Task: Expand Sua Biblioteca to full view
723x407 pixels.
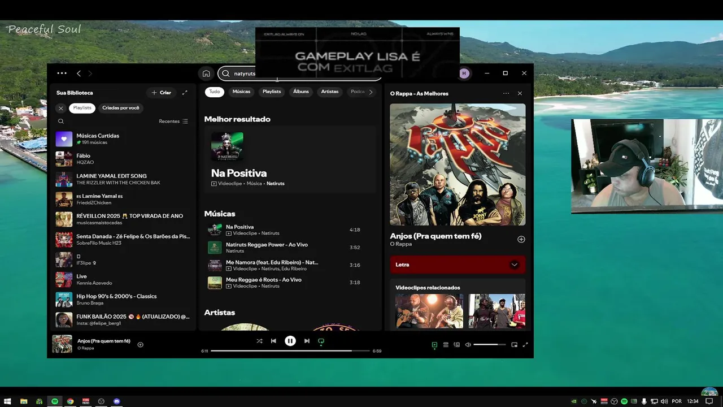Action: coord(185,93)
